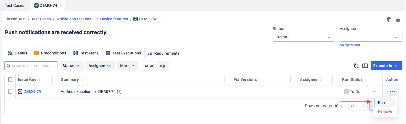This screenshot has height=124, width=406.
Task: Click the trash delete icon
Action: (x=398, y=20)
